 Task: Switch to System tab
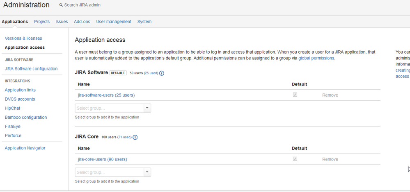pyautogui.click(x=144, y=22)
